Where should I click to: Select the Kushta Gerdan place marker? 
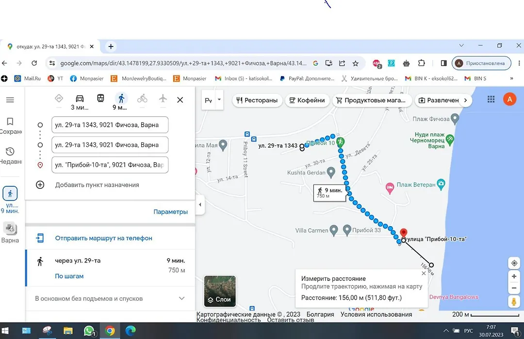(x=331, y=172)
